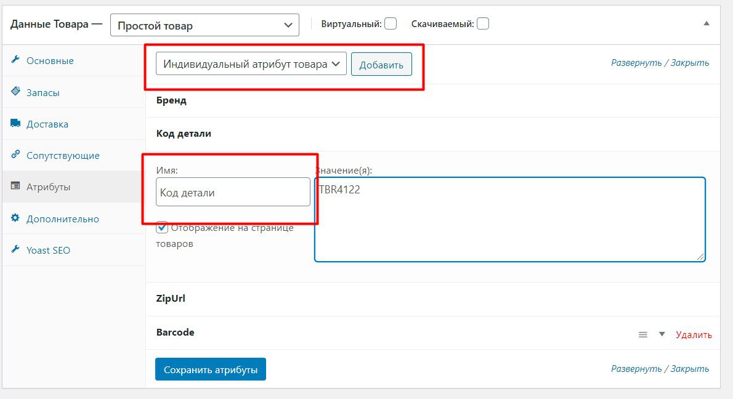Enable the Виртуальный checkbox
The width and height of the screenshot is (733, 399).
click(391, 24)
